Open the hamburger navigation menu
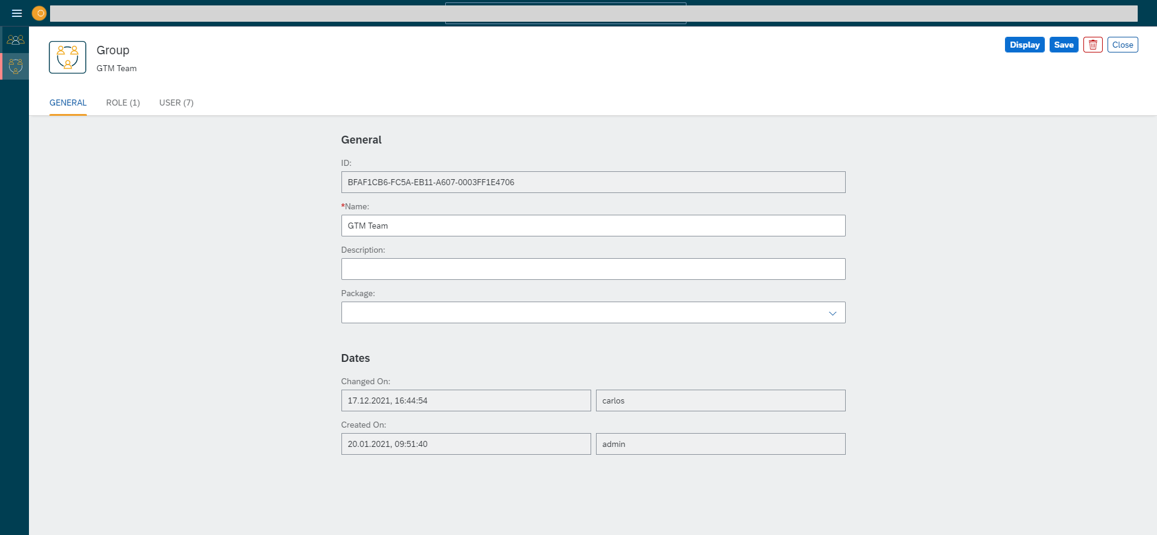Screen dimensions: 1157x535 click(17, 13)
